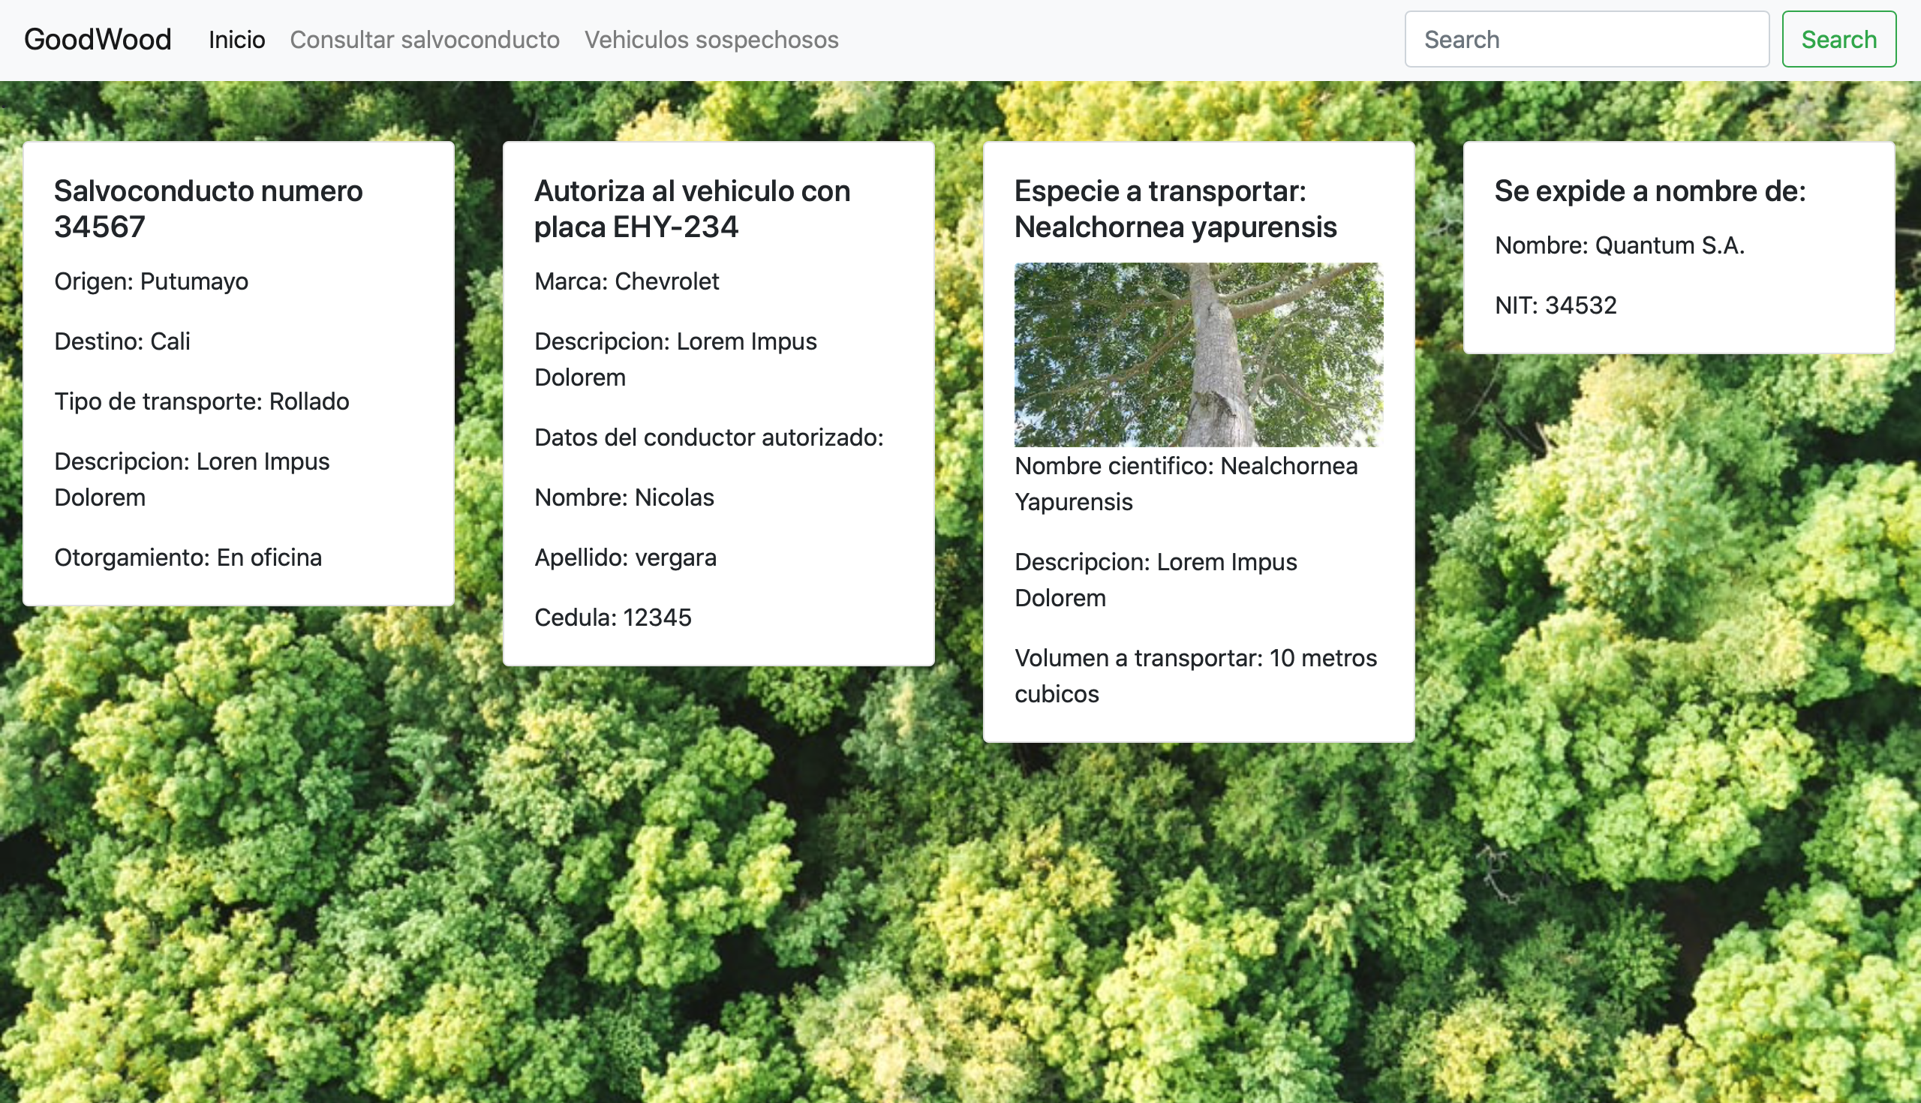Click the Marca: Chevrolet line
This screenshot has width=1921, height=1103.
[x=627, y=281]
